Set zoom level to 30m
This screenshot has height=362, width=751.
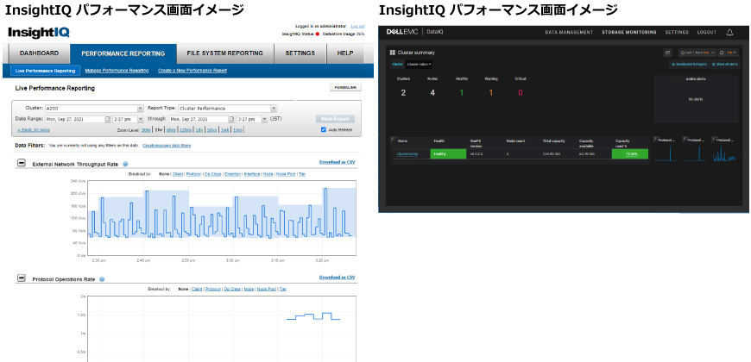coord(146,130)
